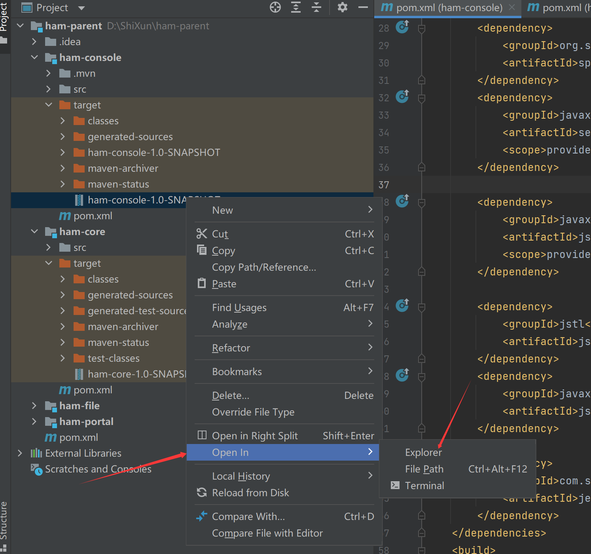Click the <build> tag in editor
Image resolution: width=591 pixels, height=554 pixels.
[x=474, y=550]
